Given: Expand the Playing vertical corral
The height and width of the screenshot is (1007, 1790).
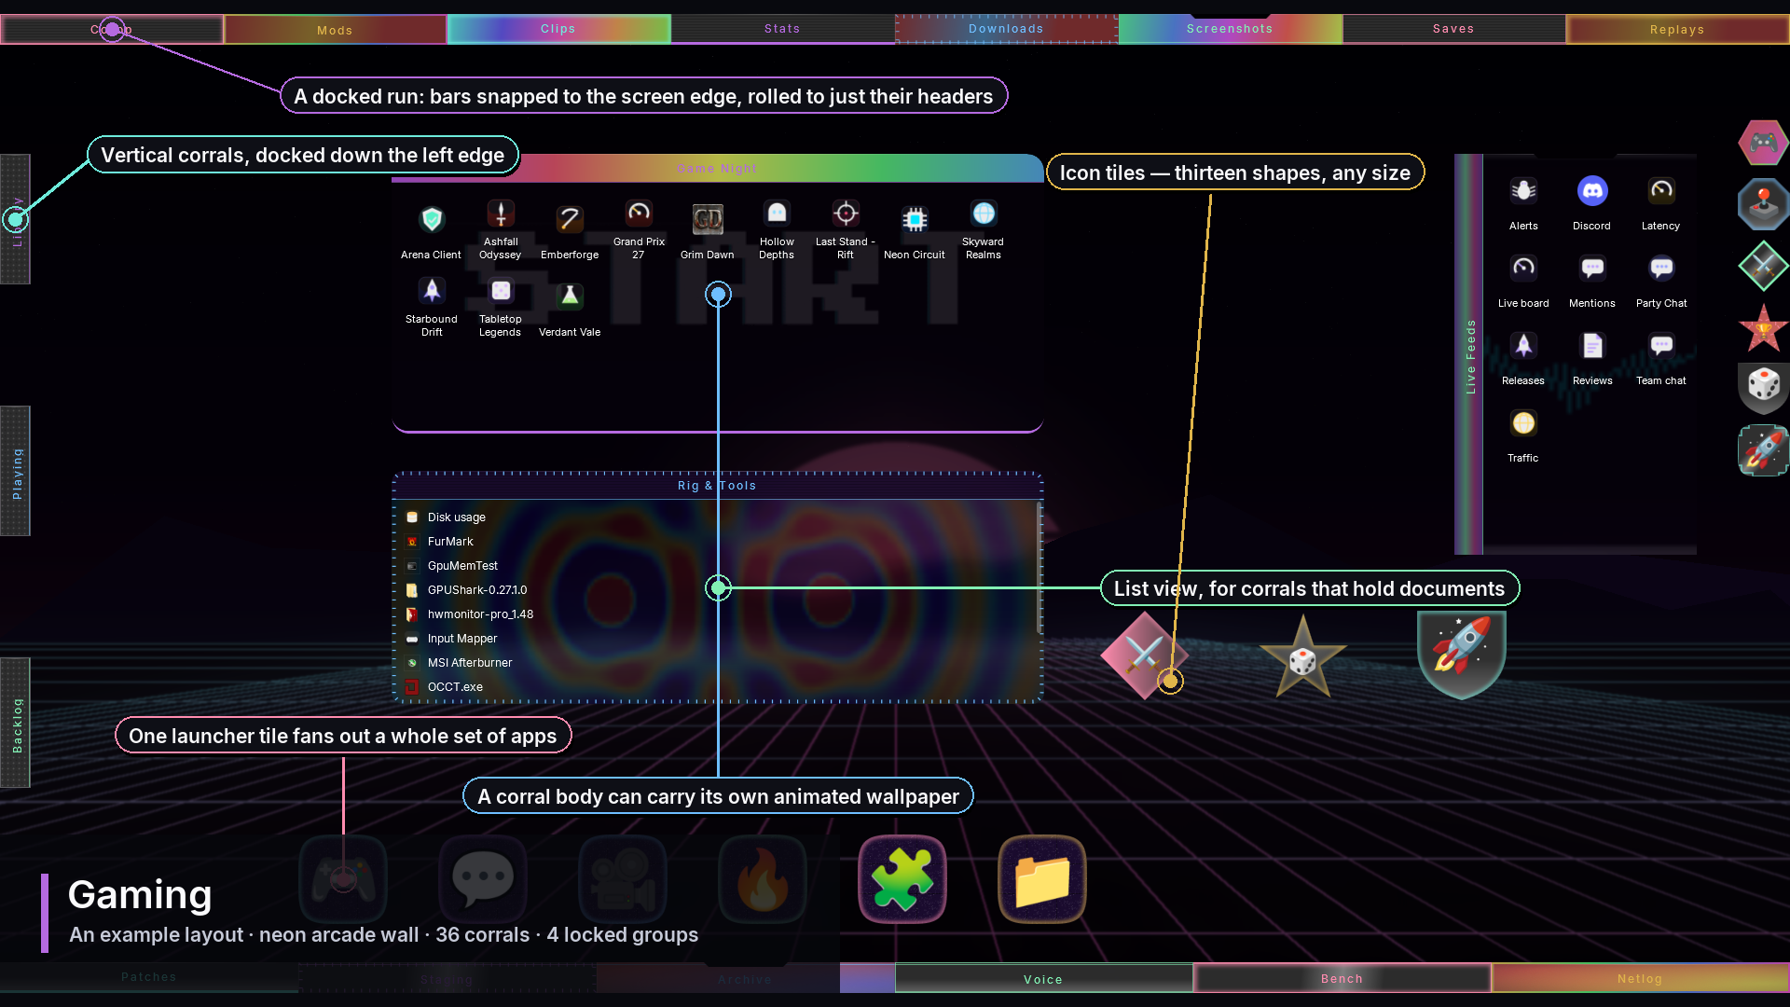Looking at the screenshot, I should (16, 471).
